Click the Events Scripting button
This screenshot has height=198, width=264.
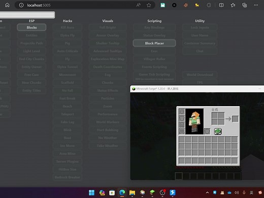click(154, 67)
